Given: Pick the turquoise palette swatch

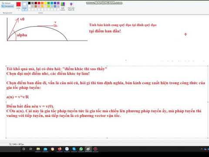Looking at the screenshot, I should click(52, 3).
